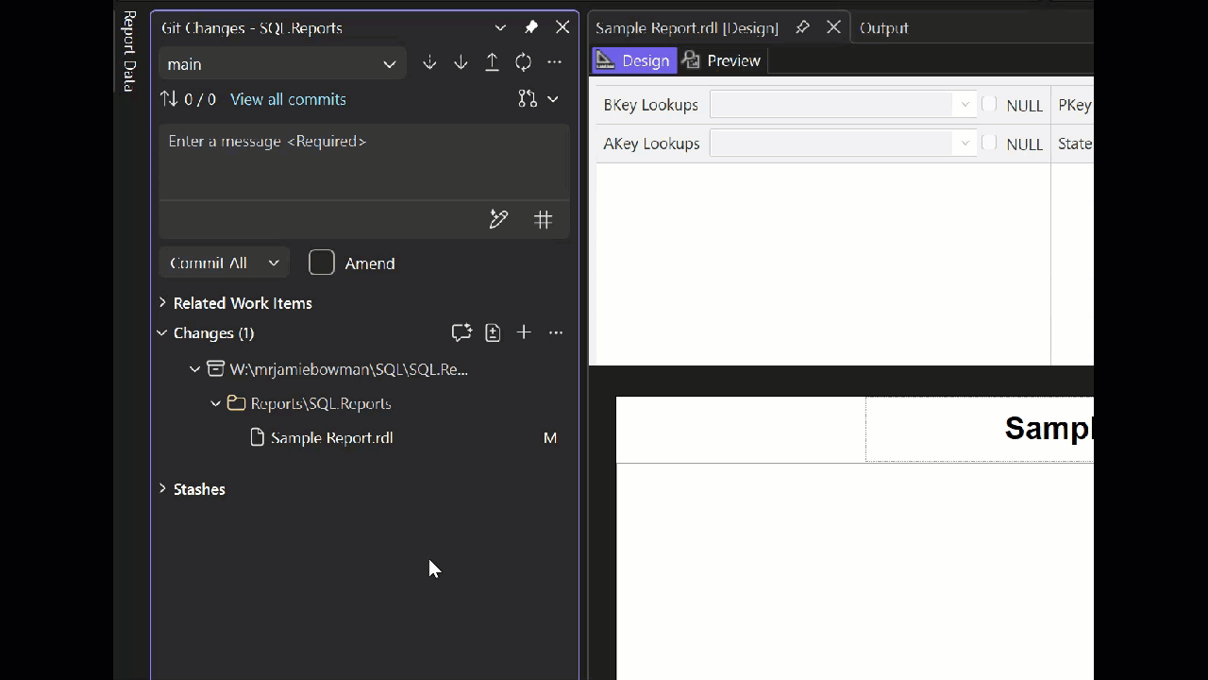Close the Git Changes panel
The width and height of the screenshot is (1208, 680).
click(x=562, y=27)
